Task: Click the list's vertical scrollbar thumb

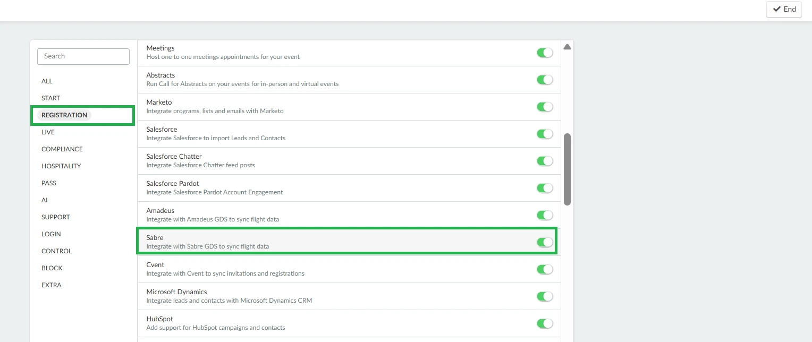Action: [x=567, y=169]
